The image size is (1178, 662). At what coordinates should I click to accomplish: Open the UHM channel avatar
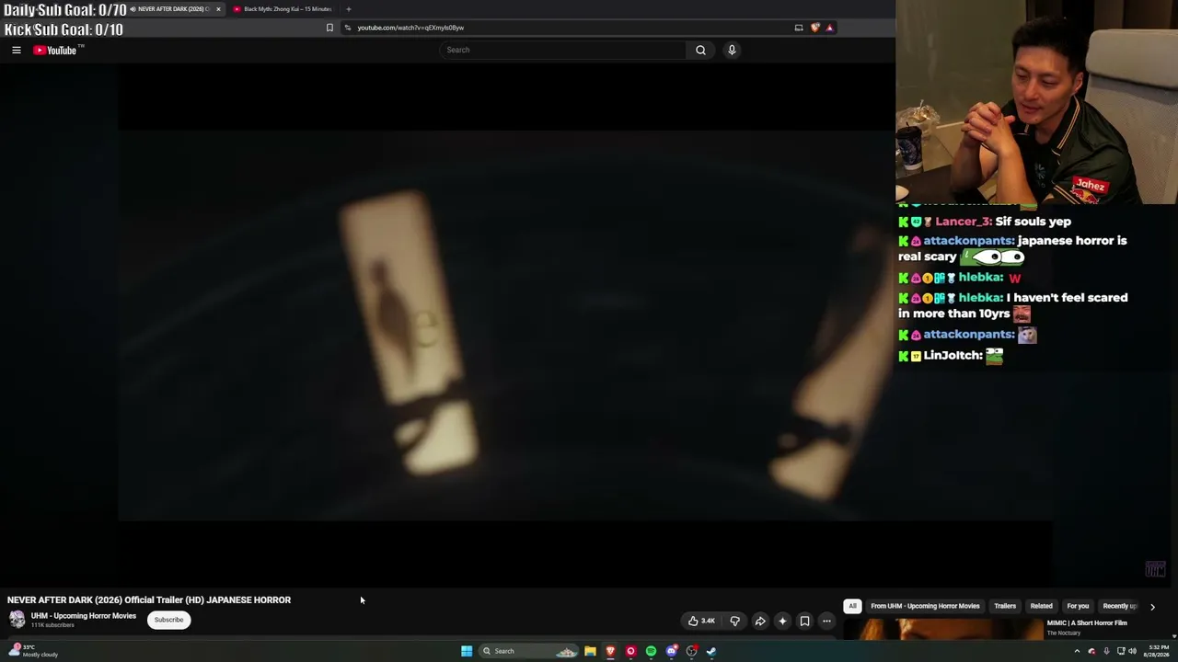[x=17, y=620]
